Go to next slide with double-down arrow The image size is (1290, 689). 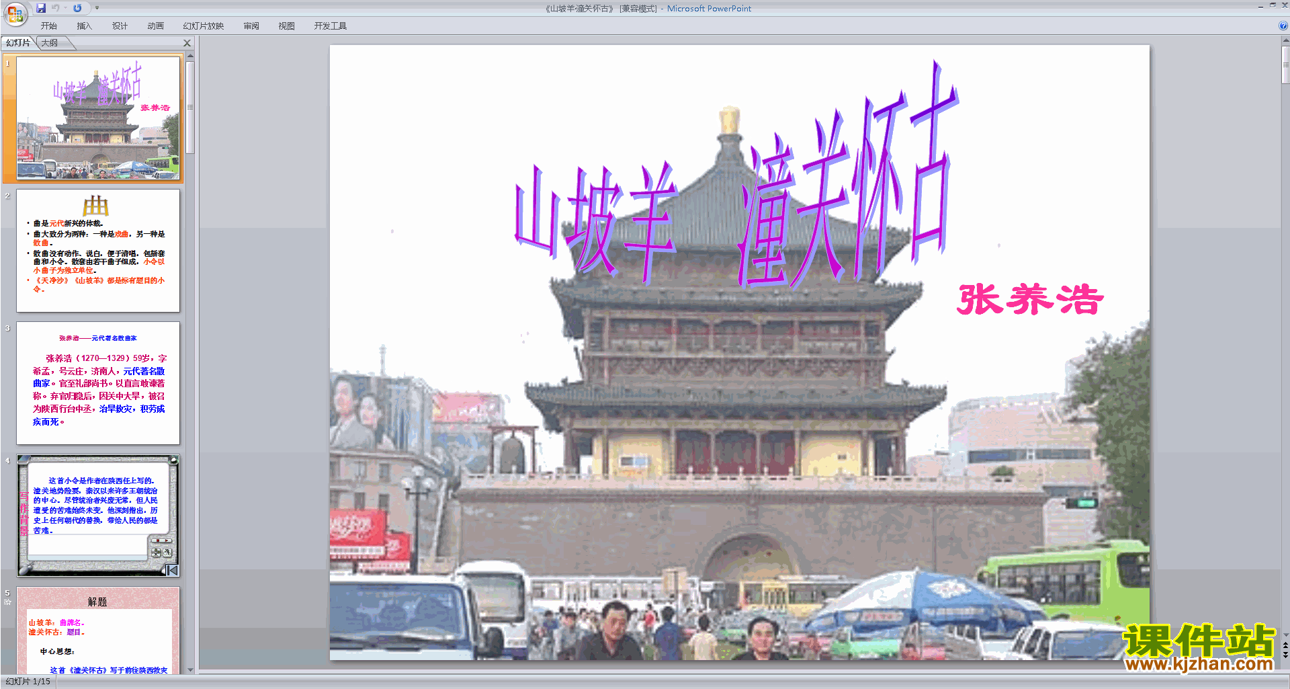(1285, 655)
